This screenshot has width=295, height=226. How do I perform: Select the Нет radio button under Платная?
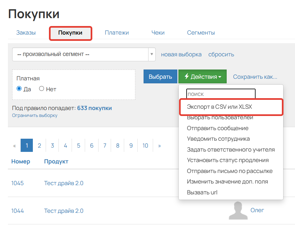[42, 89]
